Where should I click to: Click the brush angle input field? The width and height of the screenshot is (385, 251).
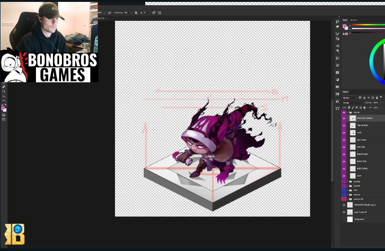pyautogui.click(x=146, y=13)
